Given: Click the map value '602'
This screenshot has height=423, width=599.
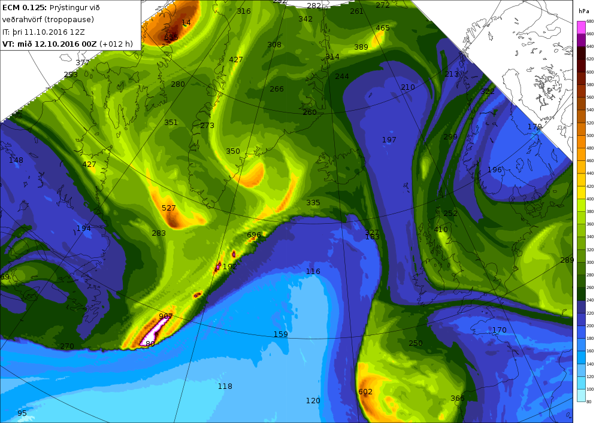Looking at the screenshot, I should 365,392.
